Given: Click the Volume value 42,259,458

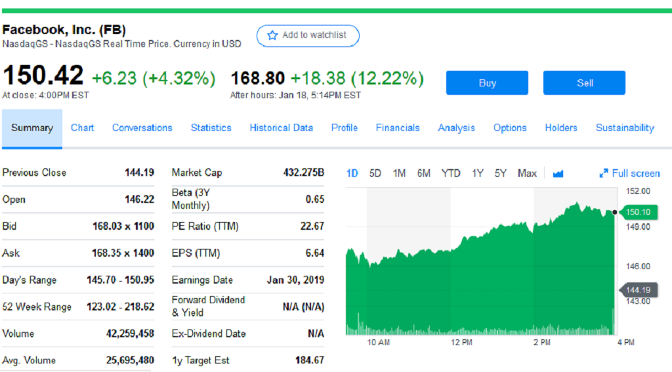Looking at the screenshot, I should [131, 333].
